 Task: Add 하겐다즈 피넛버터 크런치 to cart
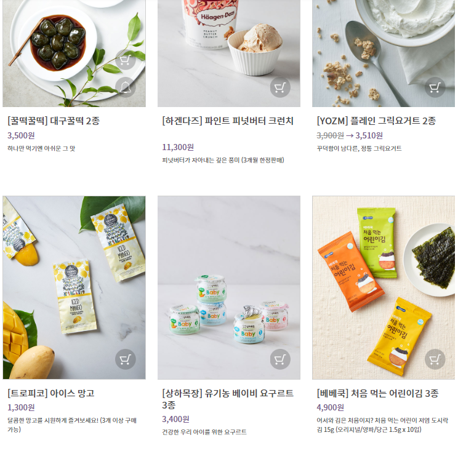click(280, 87)
